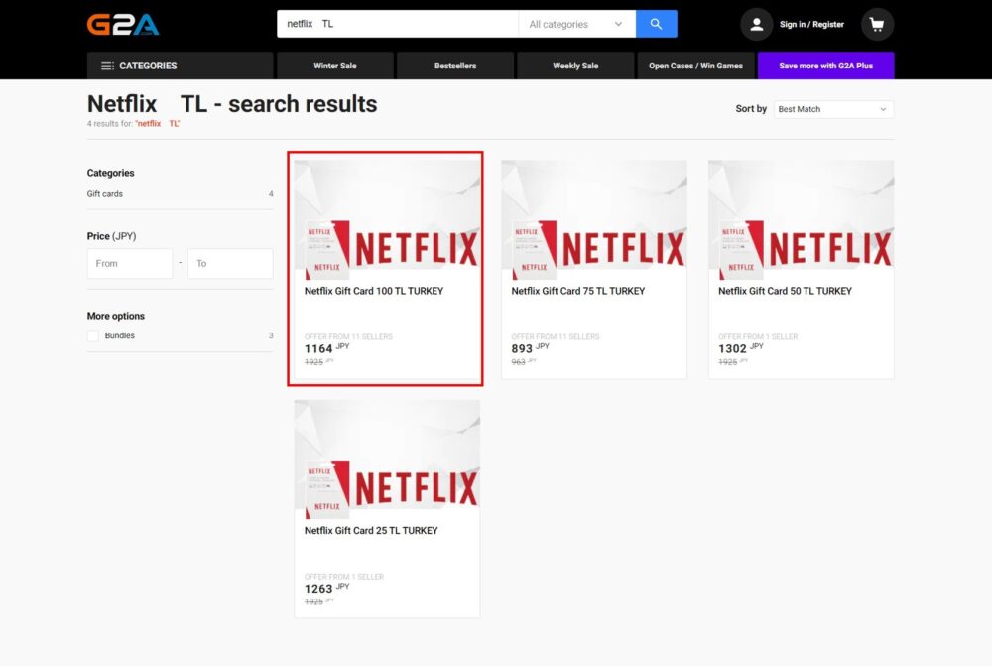Tick the Bundles checkbox

pyautogui.click(x=93, y=336)
